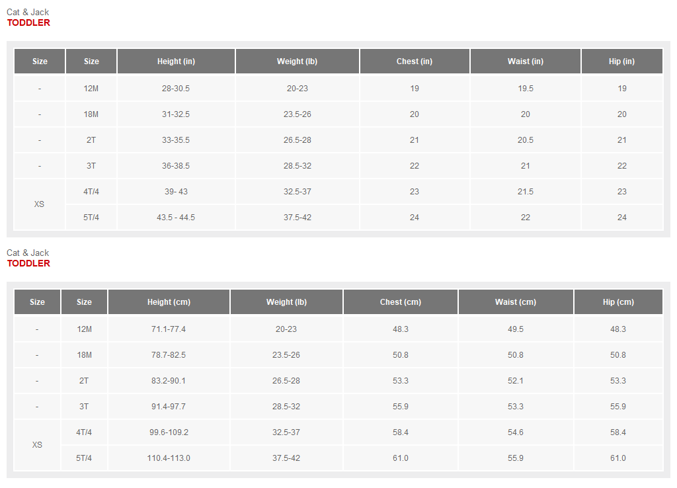Select the Waist (in) column header
677x488 pixels.
click(525, 61)
